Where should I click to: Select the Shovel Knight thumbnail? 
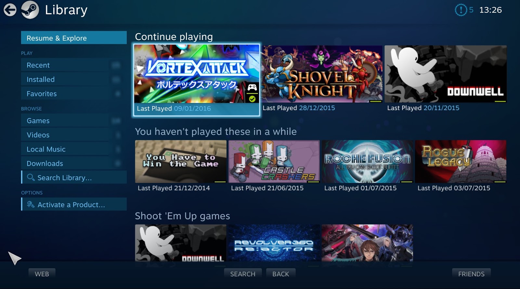[x=322, y=74]
